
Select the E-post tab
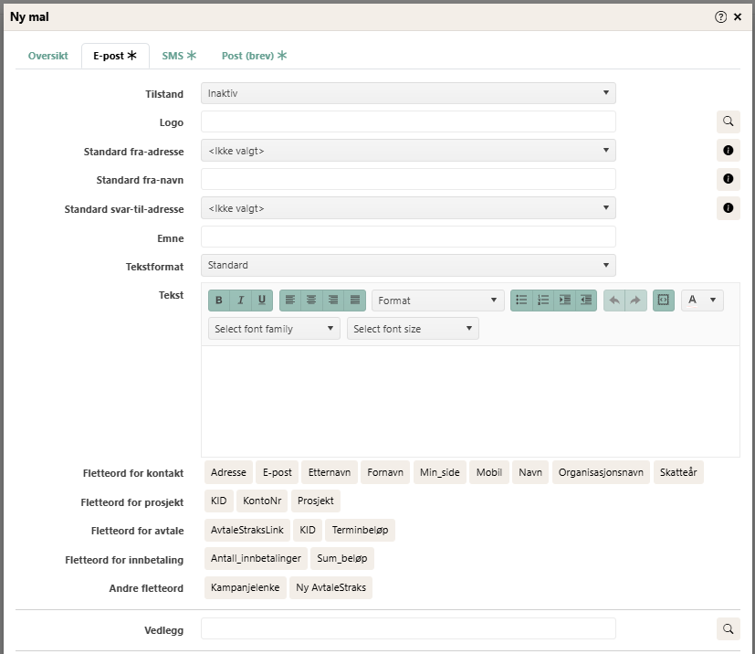115,56
